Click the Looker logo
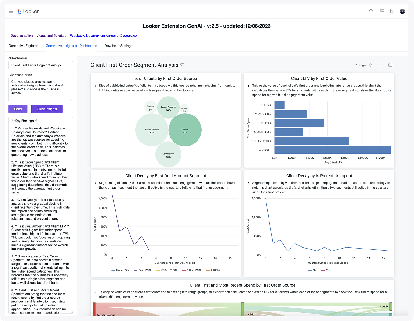The image size is (414, 321). pyautogui.click(x=28, y=11)
